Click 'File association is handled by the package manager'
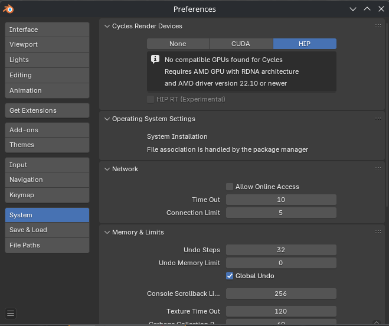 coord(227,149)
